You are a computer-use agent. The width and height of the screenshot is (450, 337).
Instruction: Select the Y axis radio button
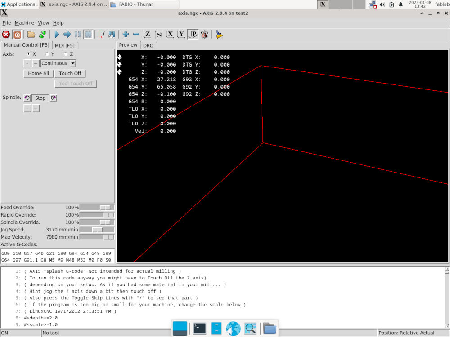(47, 54)
